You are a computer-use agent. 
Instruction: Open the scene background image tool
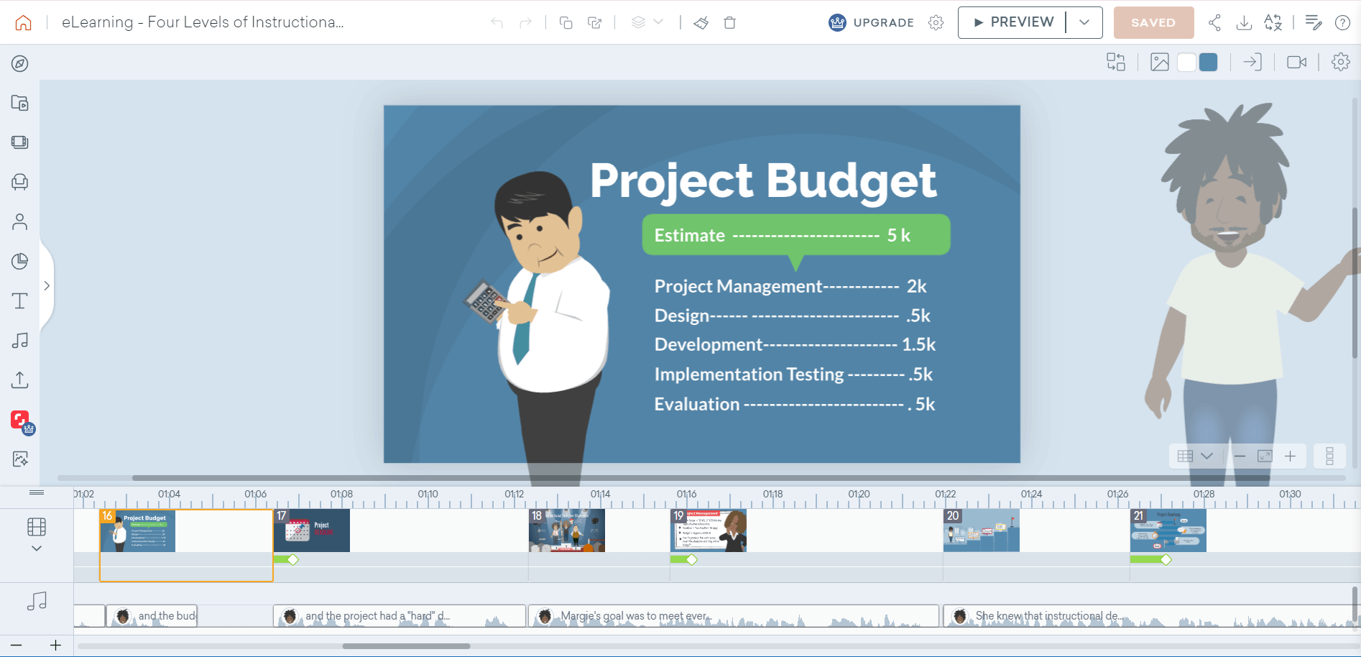click(x=1160, y=62)
